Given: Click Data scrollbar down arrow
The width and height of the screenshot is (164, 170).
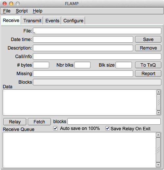Looking at the screenshot, I should click(x=158, y=113).
